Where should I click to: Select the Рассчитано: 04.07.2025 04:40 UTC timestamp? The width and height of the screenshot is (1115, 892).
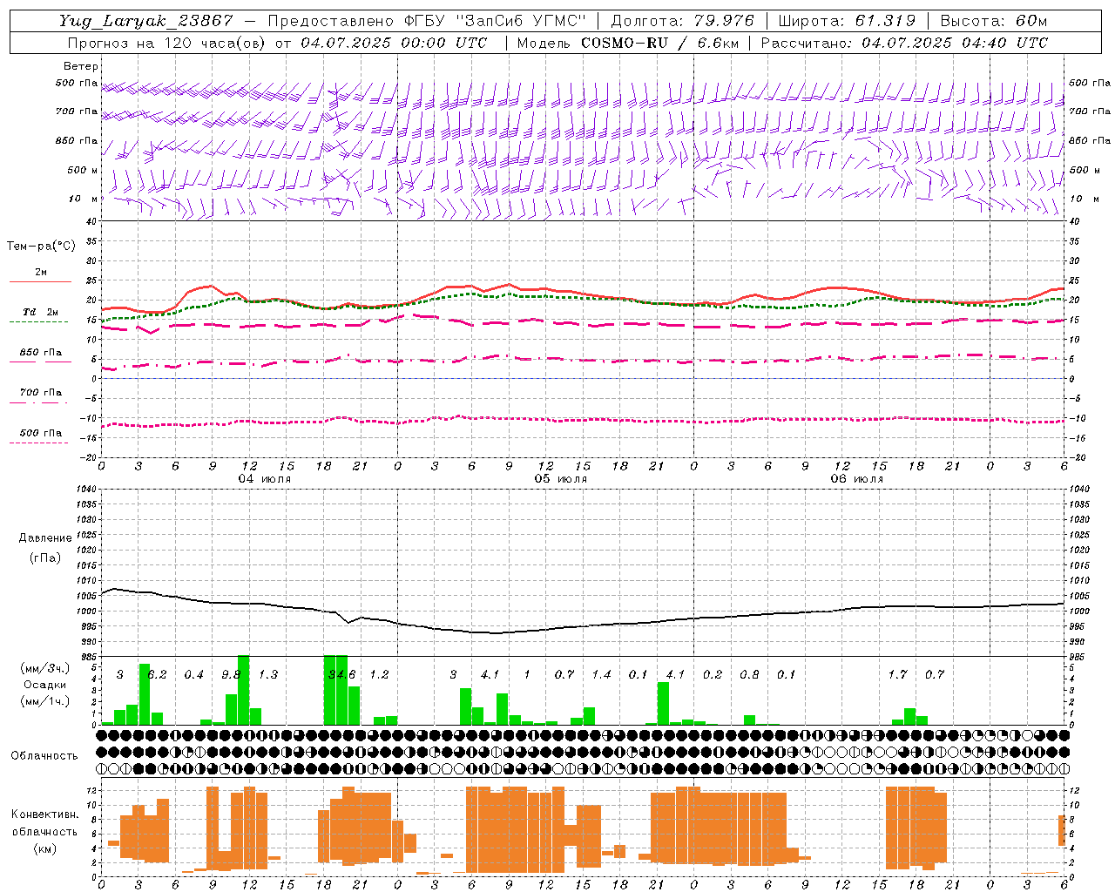[904, 43]
